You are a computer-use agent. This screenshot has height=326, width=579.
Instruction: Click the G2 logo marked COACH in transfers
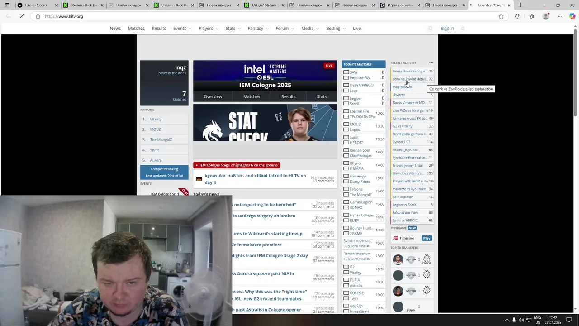point(427,259)
